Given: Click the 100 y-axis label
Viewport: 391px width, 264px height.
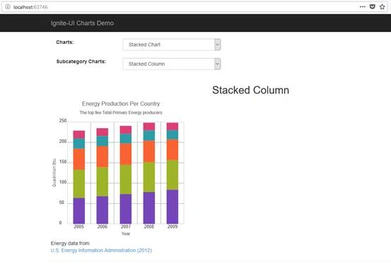Looking at the screenshot, I should coord(63,182).
